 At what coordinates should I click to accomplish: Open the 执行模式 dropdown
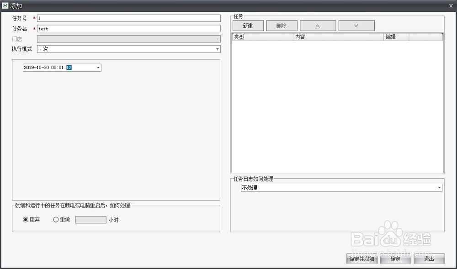128,49
